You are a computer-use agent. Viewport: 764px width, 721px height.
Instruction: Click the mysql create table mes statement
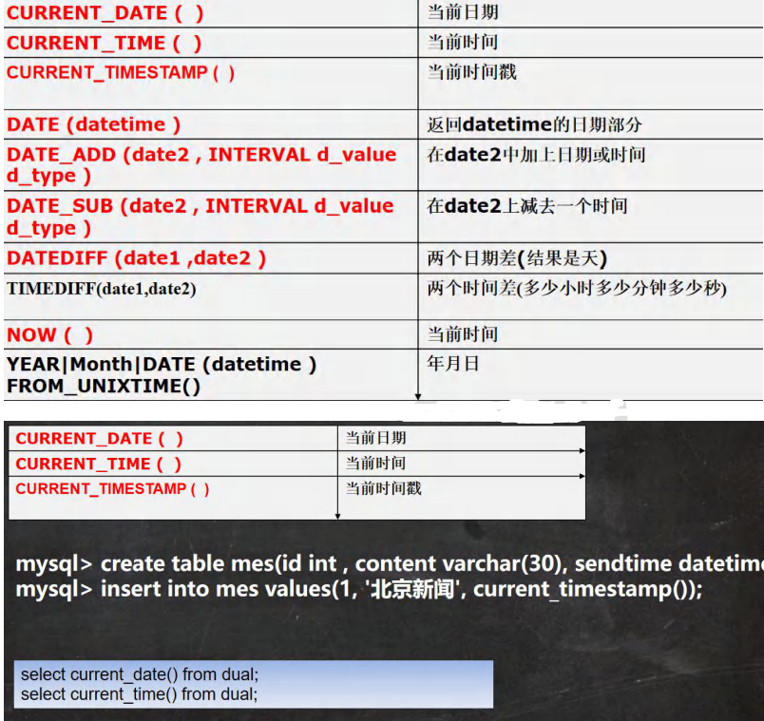click(x=390, y=564)
